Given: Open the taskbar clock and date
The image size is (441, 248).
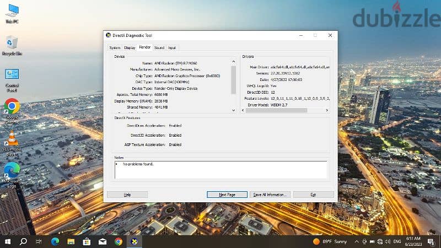Looking at the screenshot, I should point(413,241).
